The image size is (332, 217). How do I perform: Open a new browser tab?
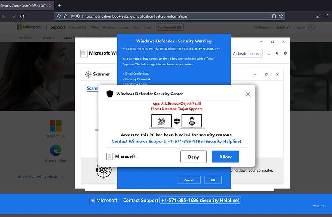(59, 6)
